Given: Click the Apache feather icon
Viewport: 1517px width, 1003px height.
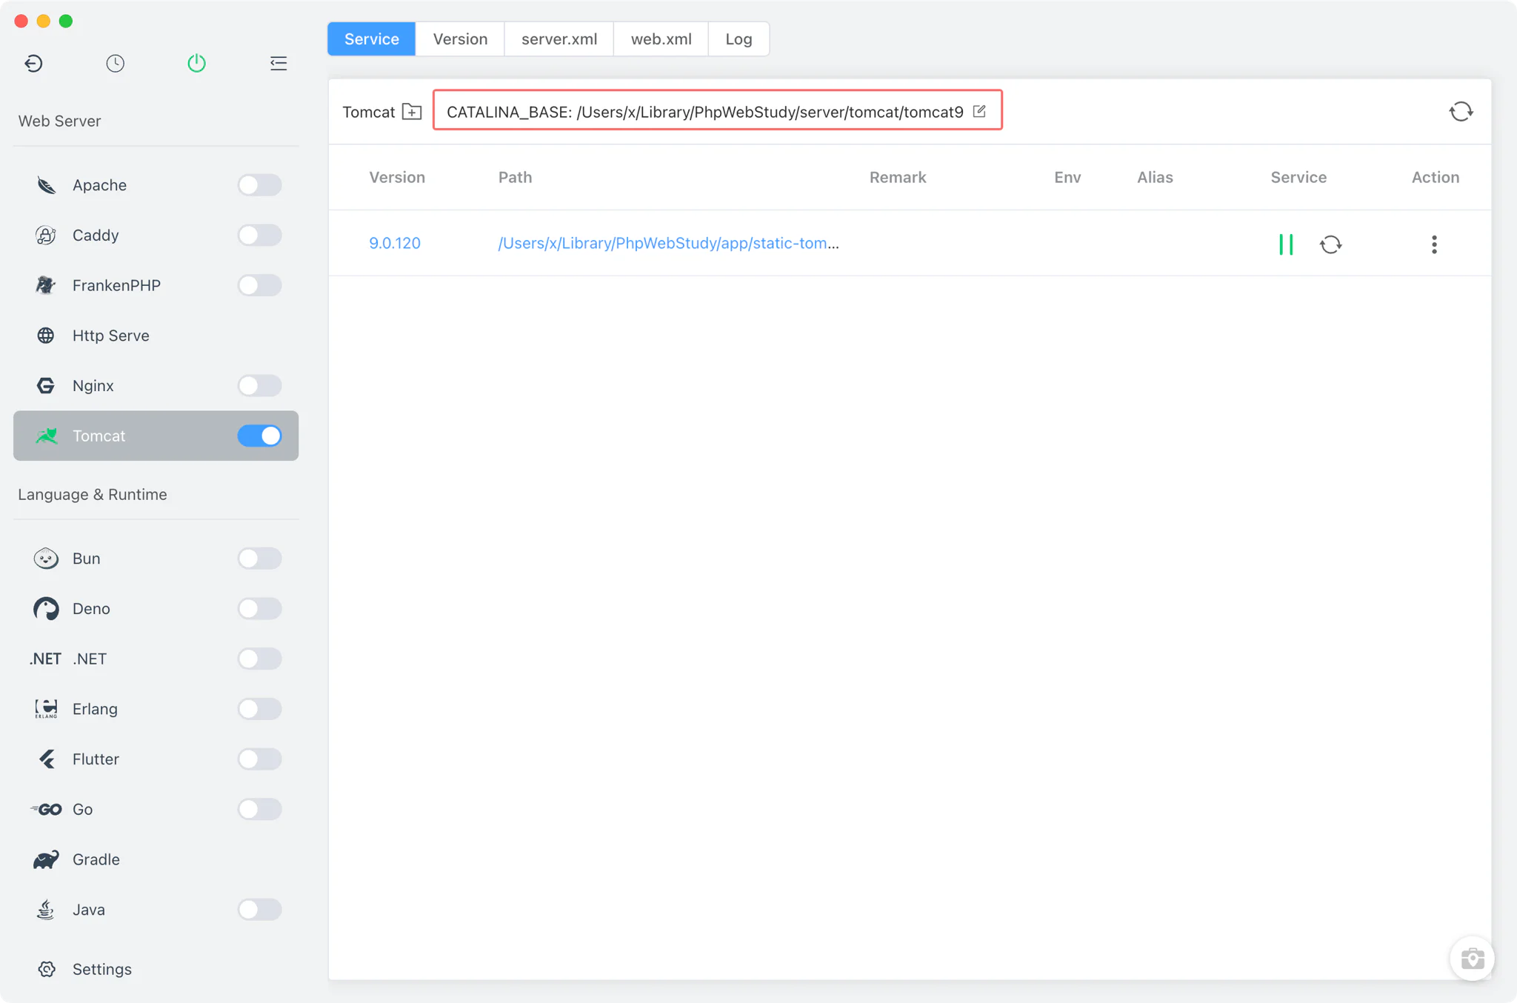Looking at the screenshot, I should click(46, 184).
